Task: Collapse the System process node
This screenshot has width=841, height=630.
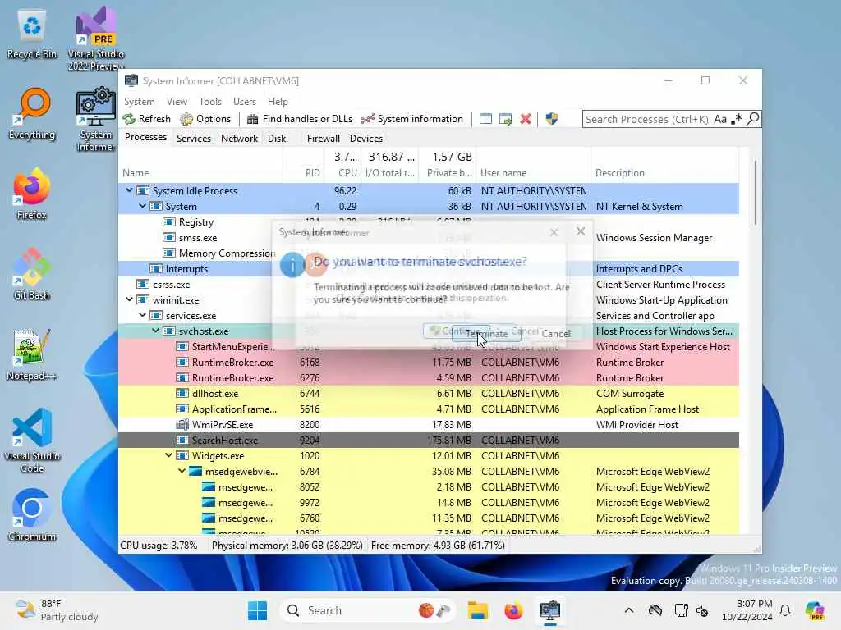Action: pos(142,206)
